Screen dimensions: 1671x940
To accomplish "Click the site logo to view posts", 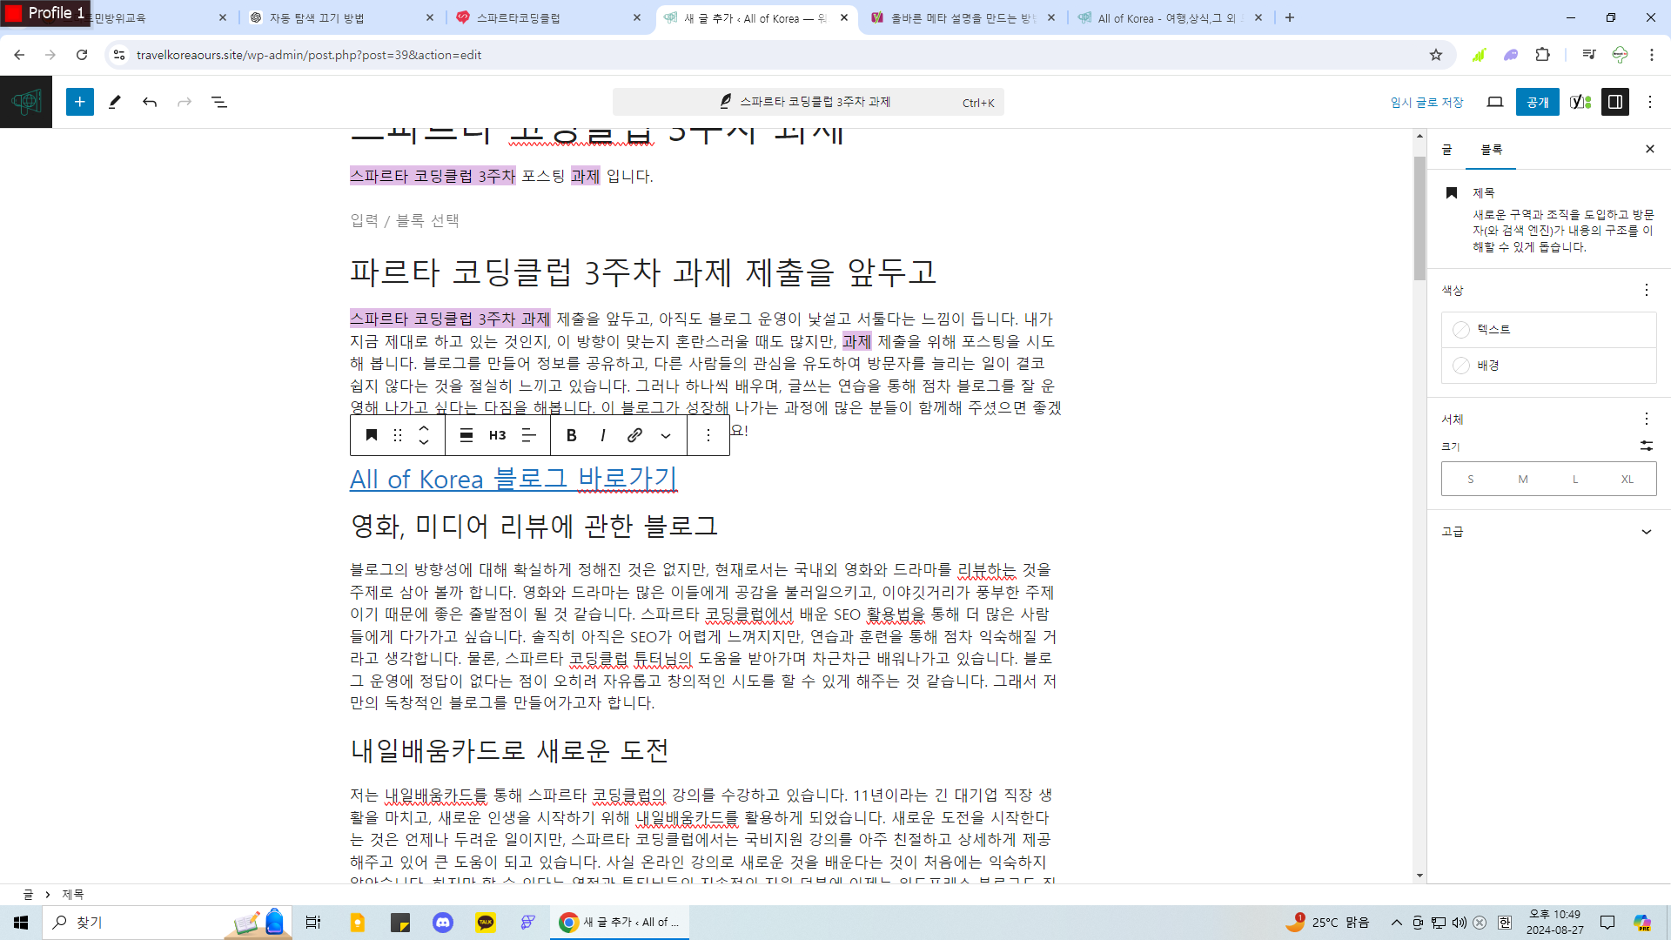I will (x=26, y=102).
